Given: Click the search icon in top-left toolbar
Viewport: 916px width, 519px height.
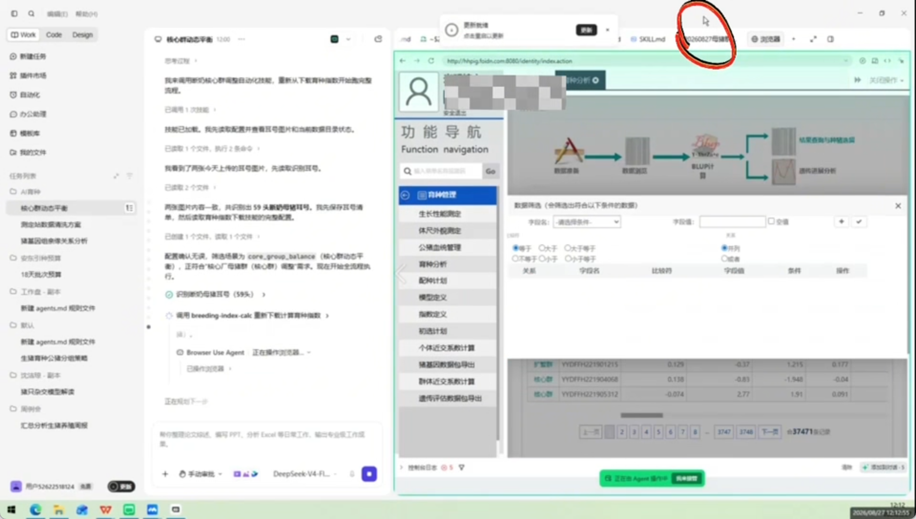Looking at the screenshot, I should click(31, 14).
